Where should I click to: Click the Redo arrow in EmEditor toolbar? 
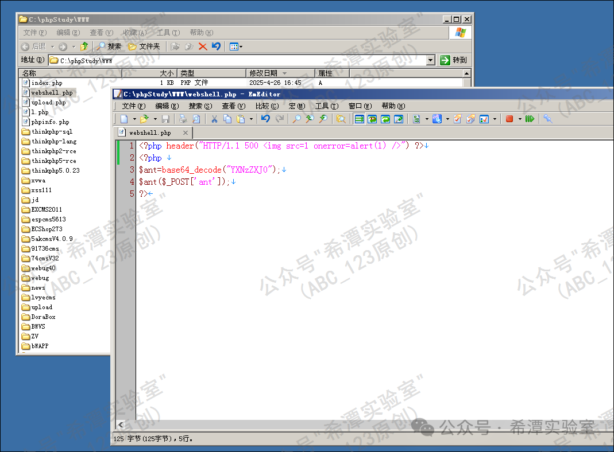(279, 119)
